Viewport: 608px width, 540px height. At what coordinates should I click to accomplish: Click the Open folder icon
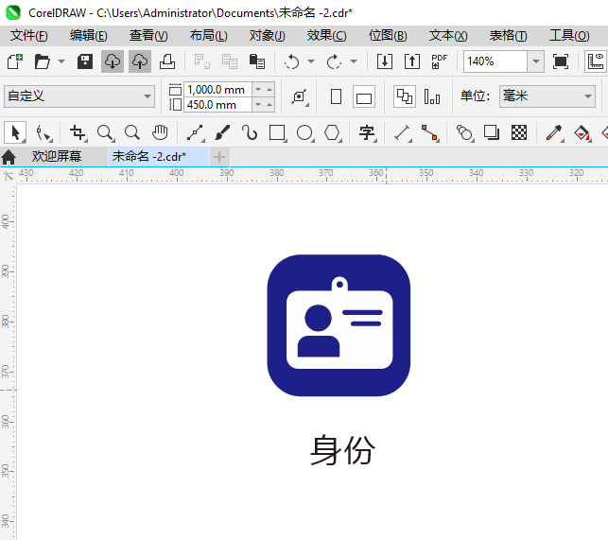(42, 61)
